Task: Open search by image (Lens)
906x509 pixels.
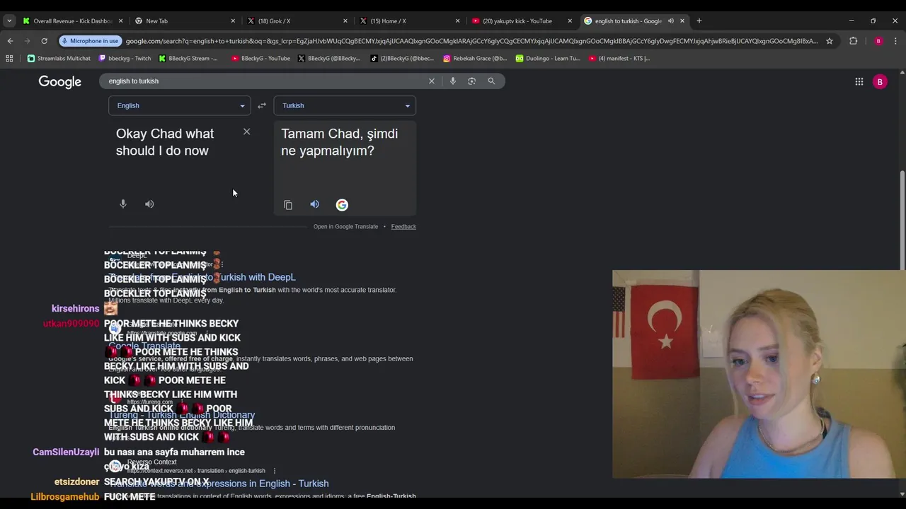Action: point(472,81)
